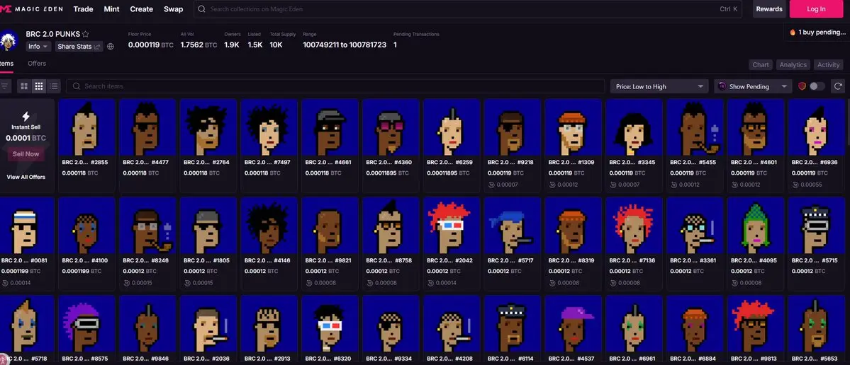Open punk #4360 with pink shades
This screenshot has width=850, height=365.
pyautogui.click(x=391, y=127)
